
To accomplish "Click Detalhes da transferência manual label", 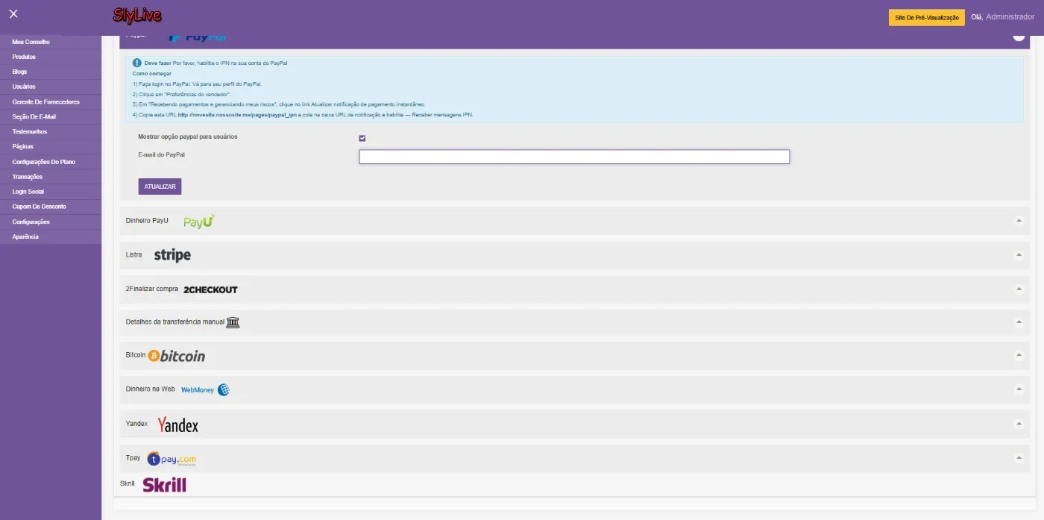I will pyautogui.click(x=175, y=322).
